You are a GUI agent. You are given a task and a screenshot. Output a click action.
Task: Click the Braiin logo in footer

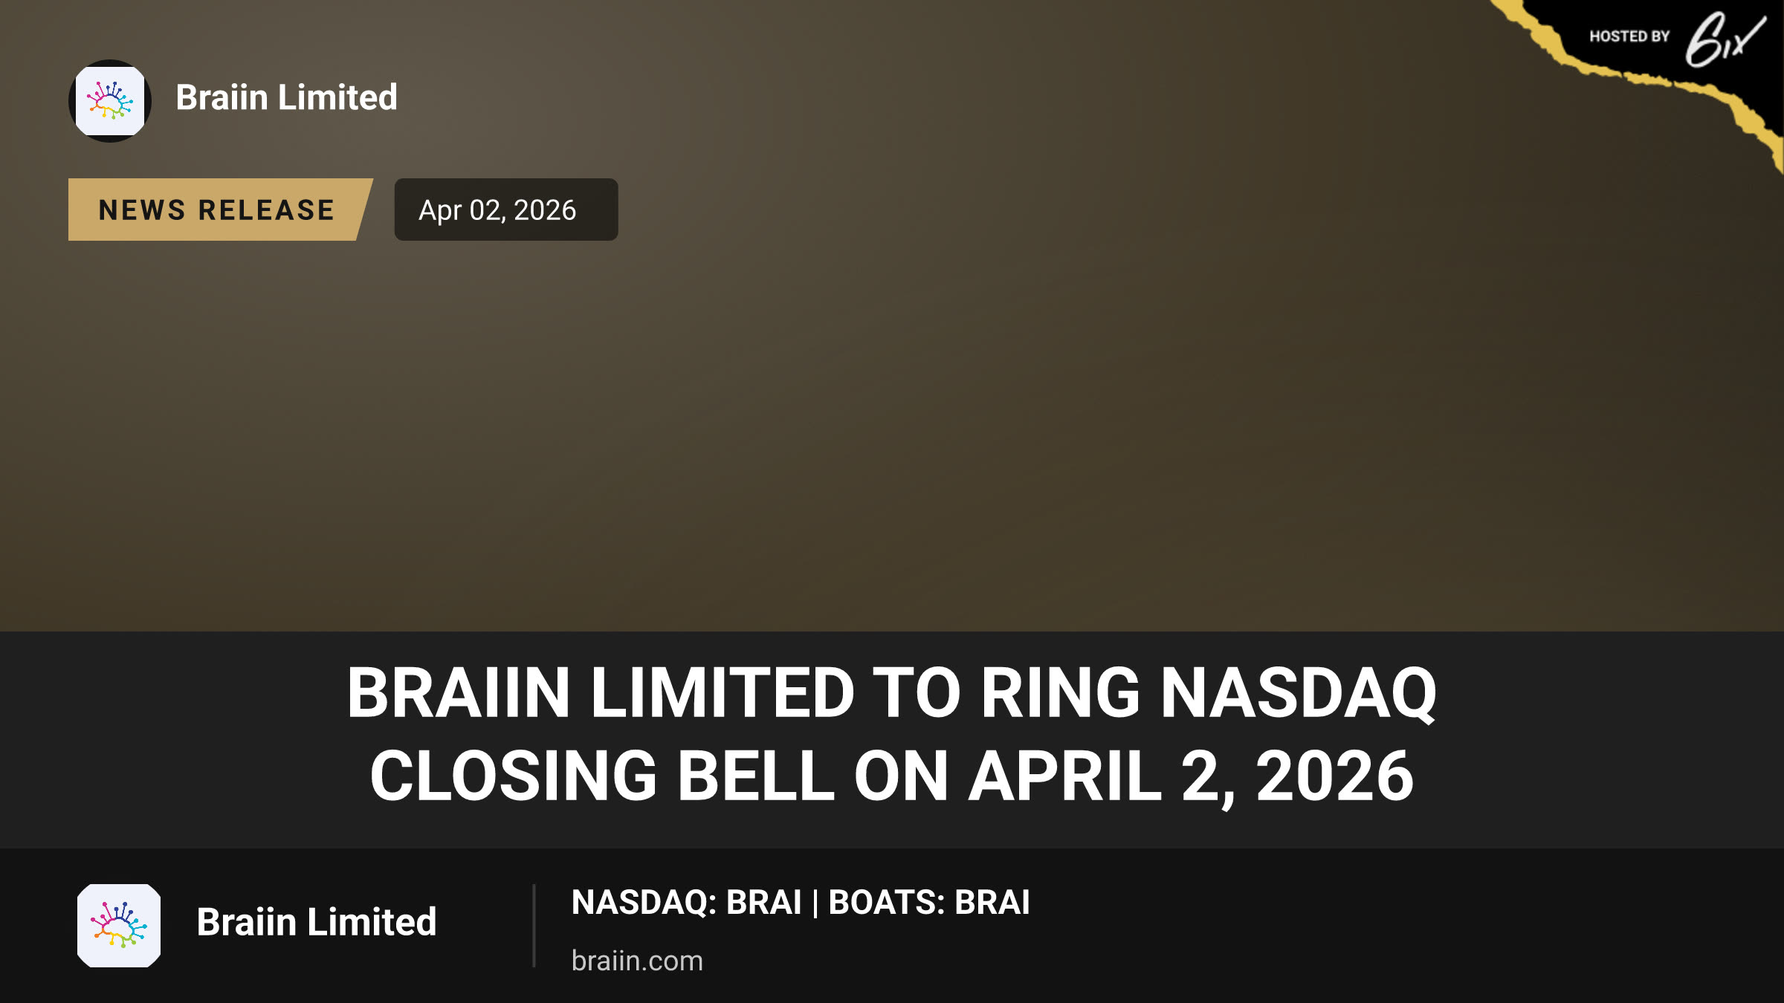pyautogui.click(x=119, y=925)
